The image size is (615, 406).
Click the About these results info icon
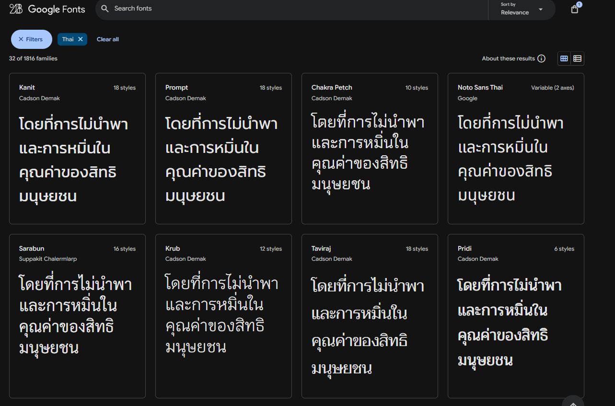point(541,58)
